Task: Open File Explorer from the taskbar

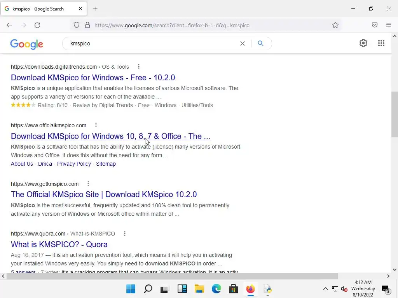Action: point(199,289)
